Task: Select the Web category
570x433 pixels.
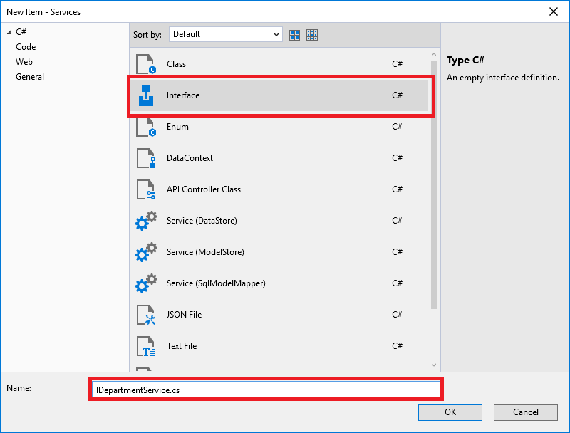Action: [x=24, y=62]
